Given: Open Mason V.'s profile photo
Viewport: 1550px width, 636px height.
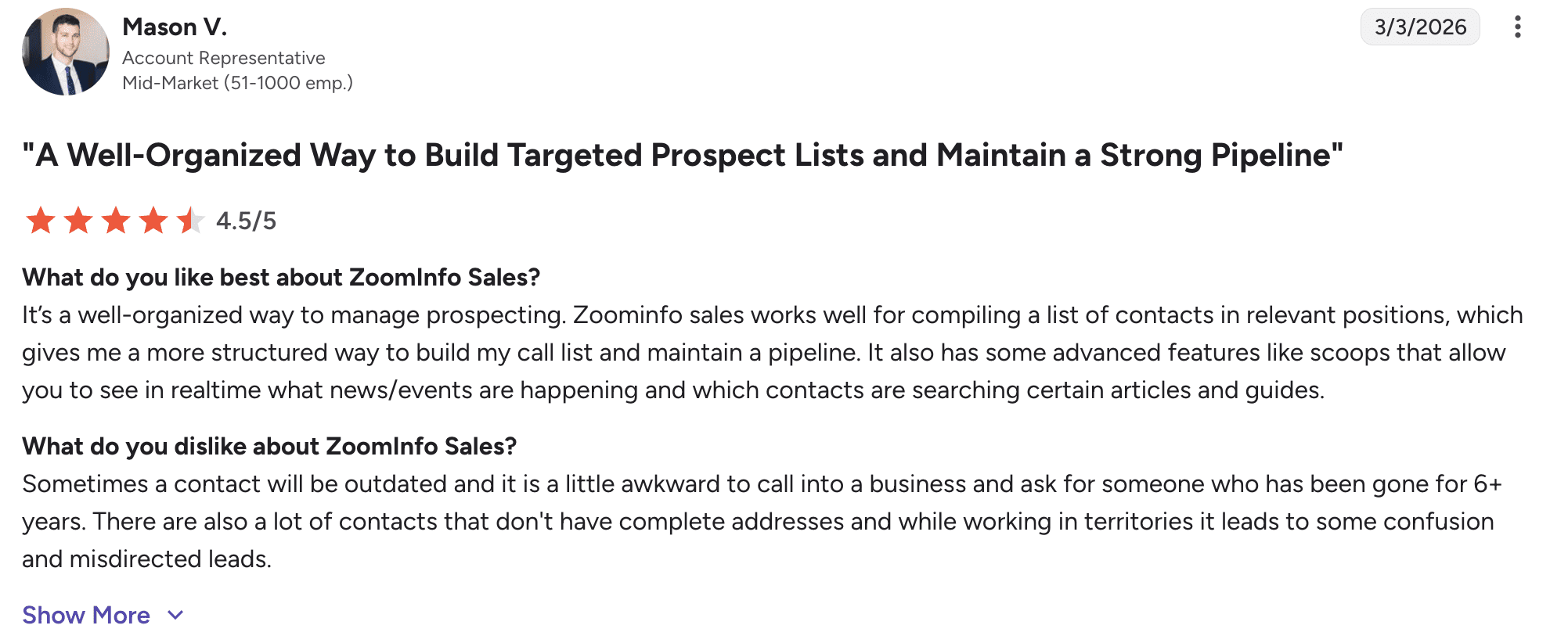Looking at the screenshot, I should 66,52.
